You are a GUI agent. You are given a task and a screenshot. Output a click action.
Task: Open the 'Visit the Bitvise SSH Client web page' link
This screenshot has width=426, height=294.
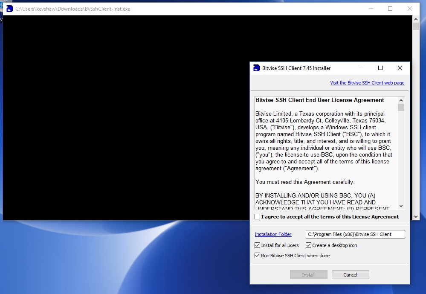coord(367,83)
